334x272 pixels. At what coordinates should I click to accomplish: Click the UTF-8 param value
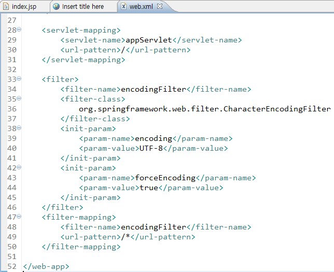(x=151, y=148)
